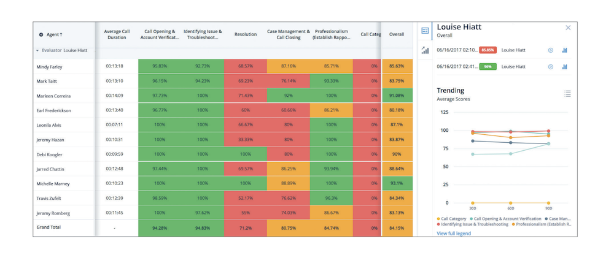Click the Resolution column header
The height and width of the screenshot is (274, 614).
[x=246, y=34]
